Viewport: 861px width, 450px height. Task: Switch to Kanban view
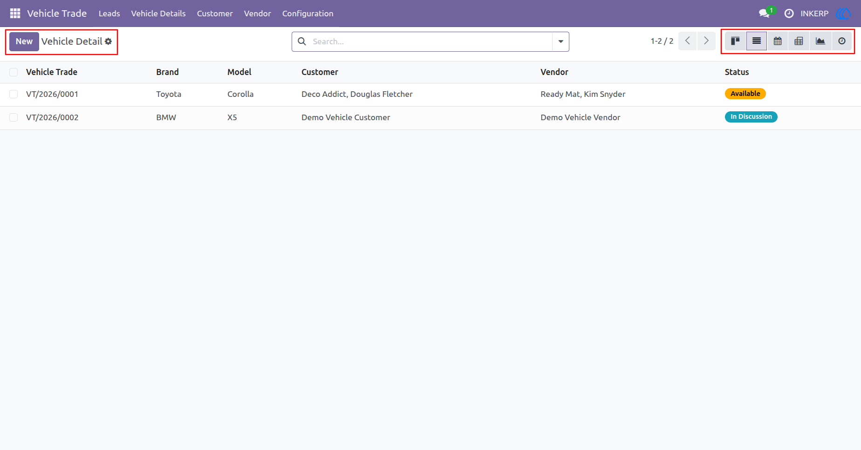(x=735, y=41)
